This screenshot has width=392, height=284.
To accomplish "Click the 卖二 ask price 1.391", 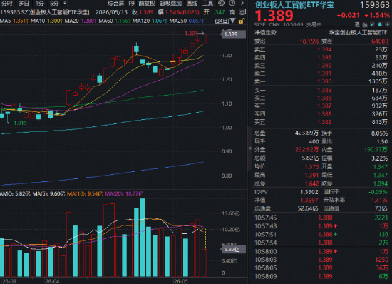I will [324, 73].
